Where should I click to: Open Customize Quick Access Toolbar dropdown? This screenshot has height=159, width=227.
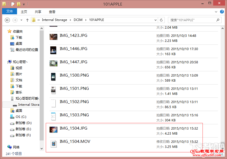[24, 5]
